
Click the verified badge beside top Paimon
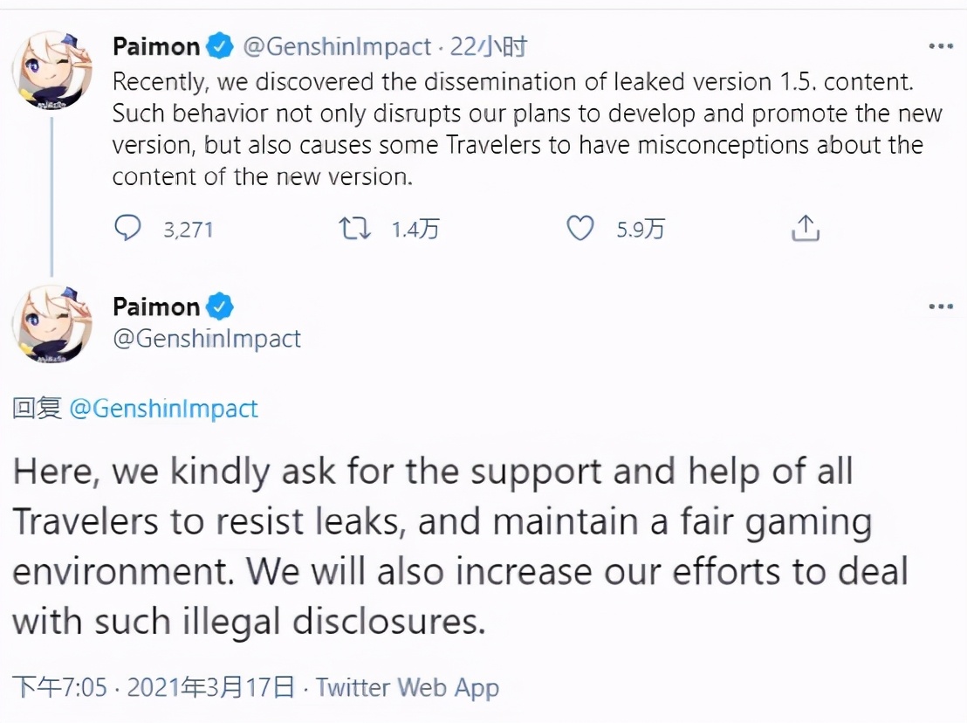click(x=220, y=46)
